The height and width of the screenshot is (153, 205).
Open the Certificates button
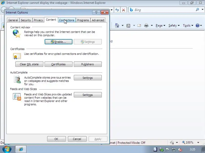tap(58, 64)
